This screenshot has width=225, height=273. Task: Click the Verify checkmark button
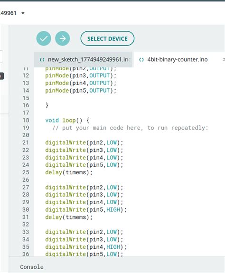44,38
